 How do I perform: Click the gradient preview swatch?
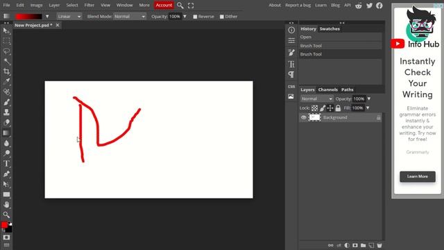point(28,17)
